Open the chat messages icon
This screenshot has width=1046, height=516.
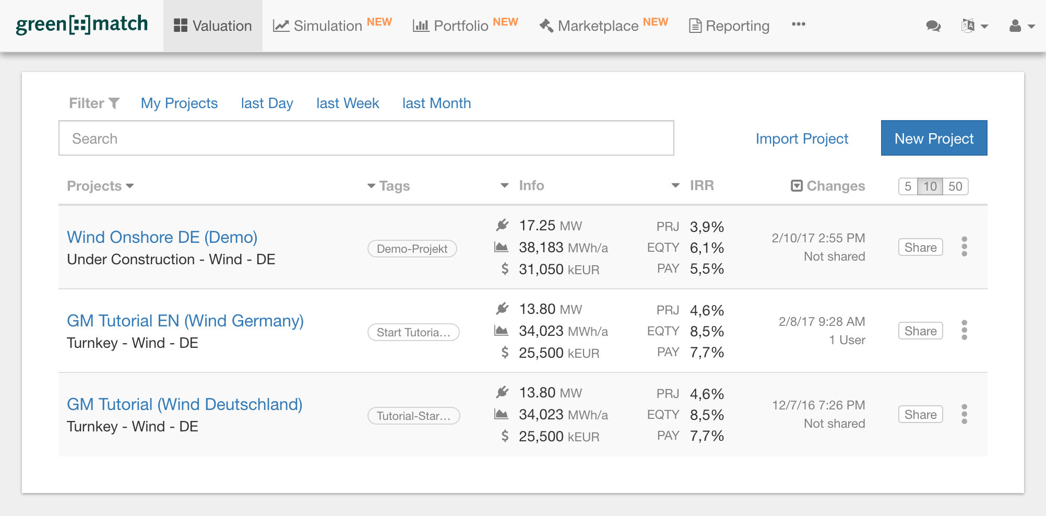pyautogui.click(x=933, y=26)
